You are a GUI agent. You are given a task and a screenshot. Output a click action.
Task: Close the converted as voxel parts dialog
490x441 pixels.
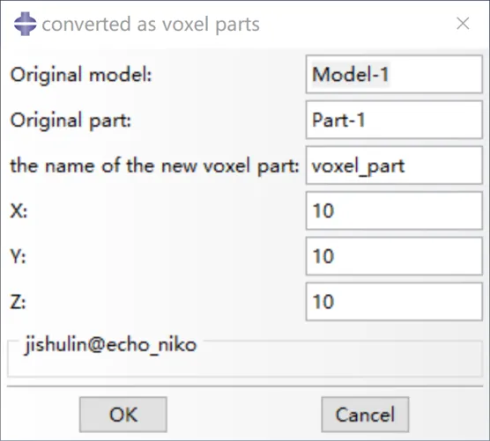point(463,24)
